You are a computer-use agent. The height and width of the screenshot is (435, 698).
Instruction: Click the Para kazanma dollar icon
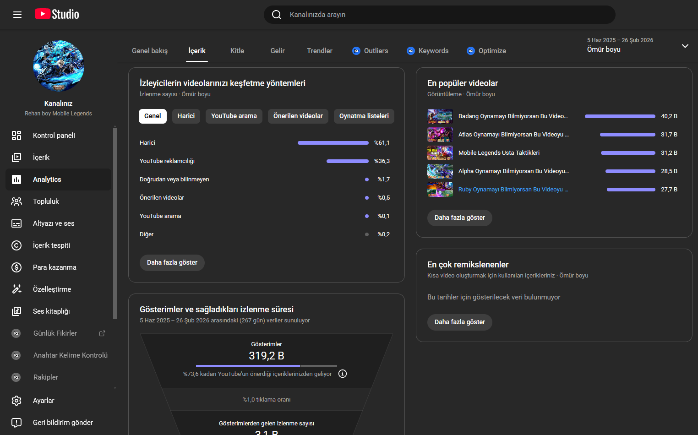tap(16, 267)
